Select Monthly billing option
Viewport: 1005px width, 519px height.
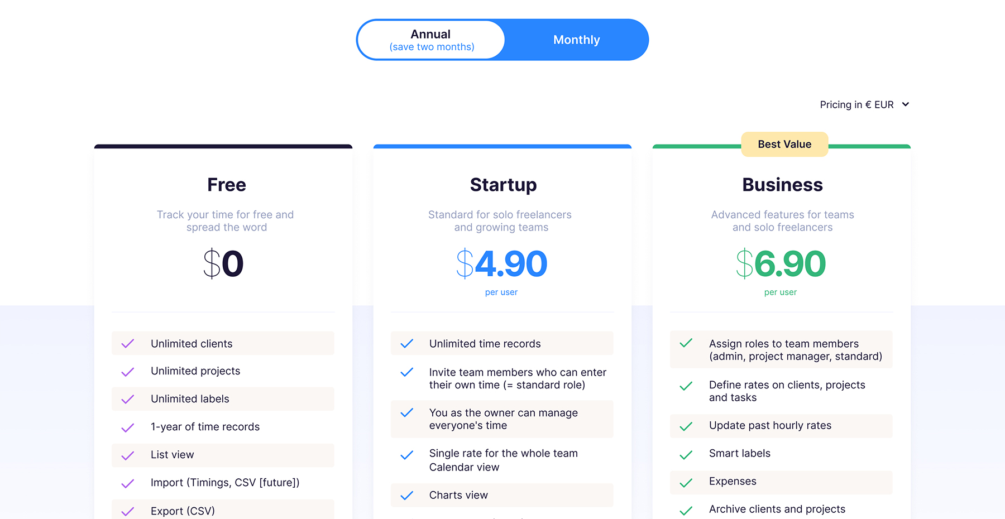576,40
